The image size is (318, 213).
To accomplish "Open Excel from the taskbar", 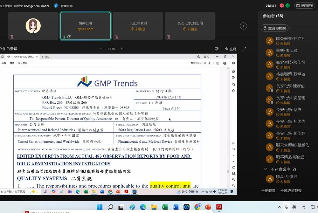I will point(165,207).
